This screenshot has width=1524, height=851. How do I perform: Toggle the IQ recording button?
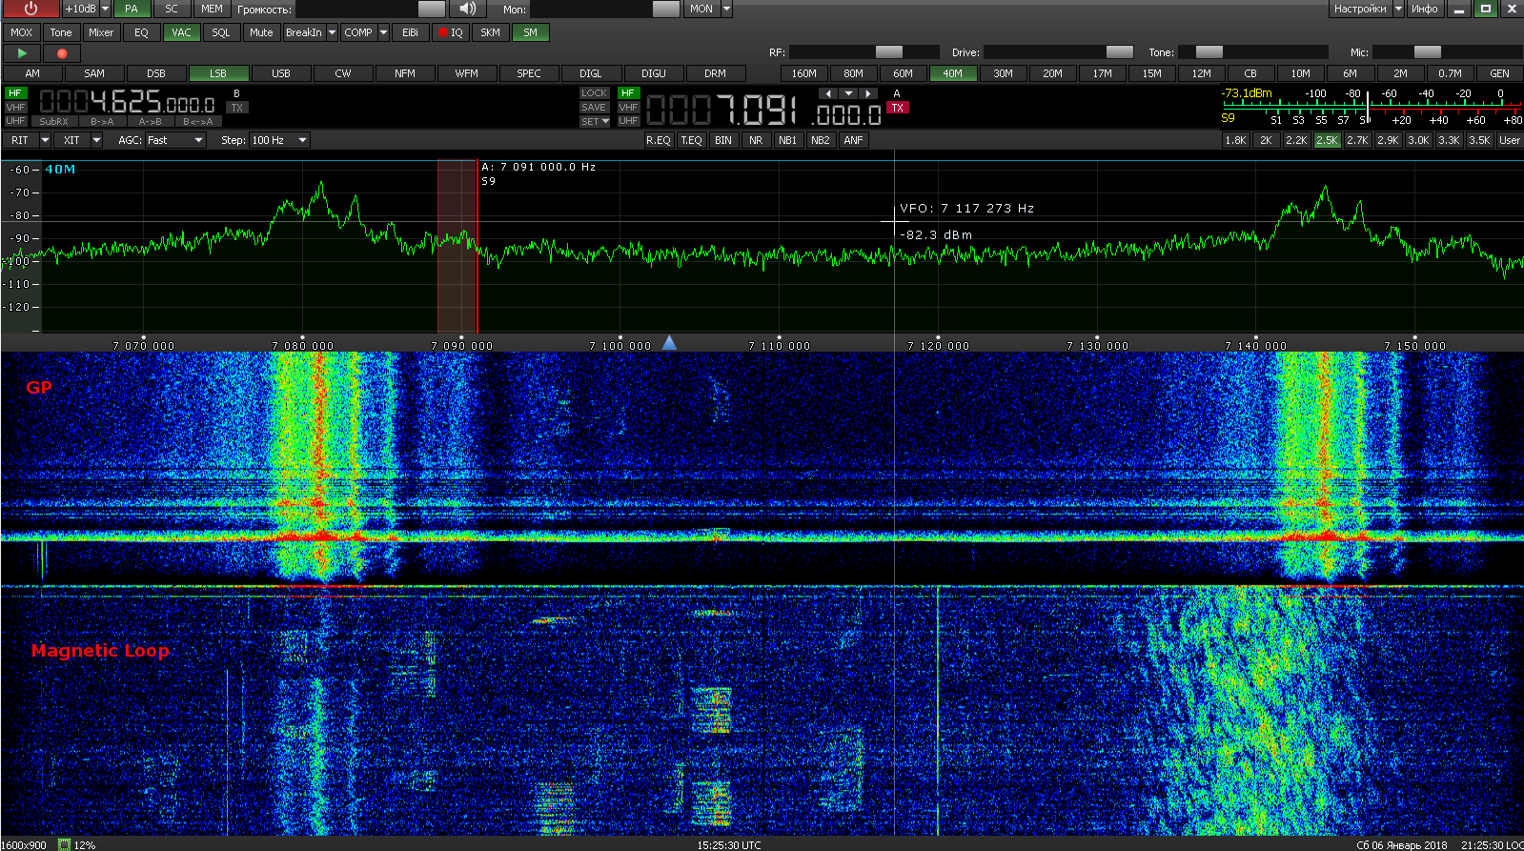point(451,32)
